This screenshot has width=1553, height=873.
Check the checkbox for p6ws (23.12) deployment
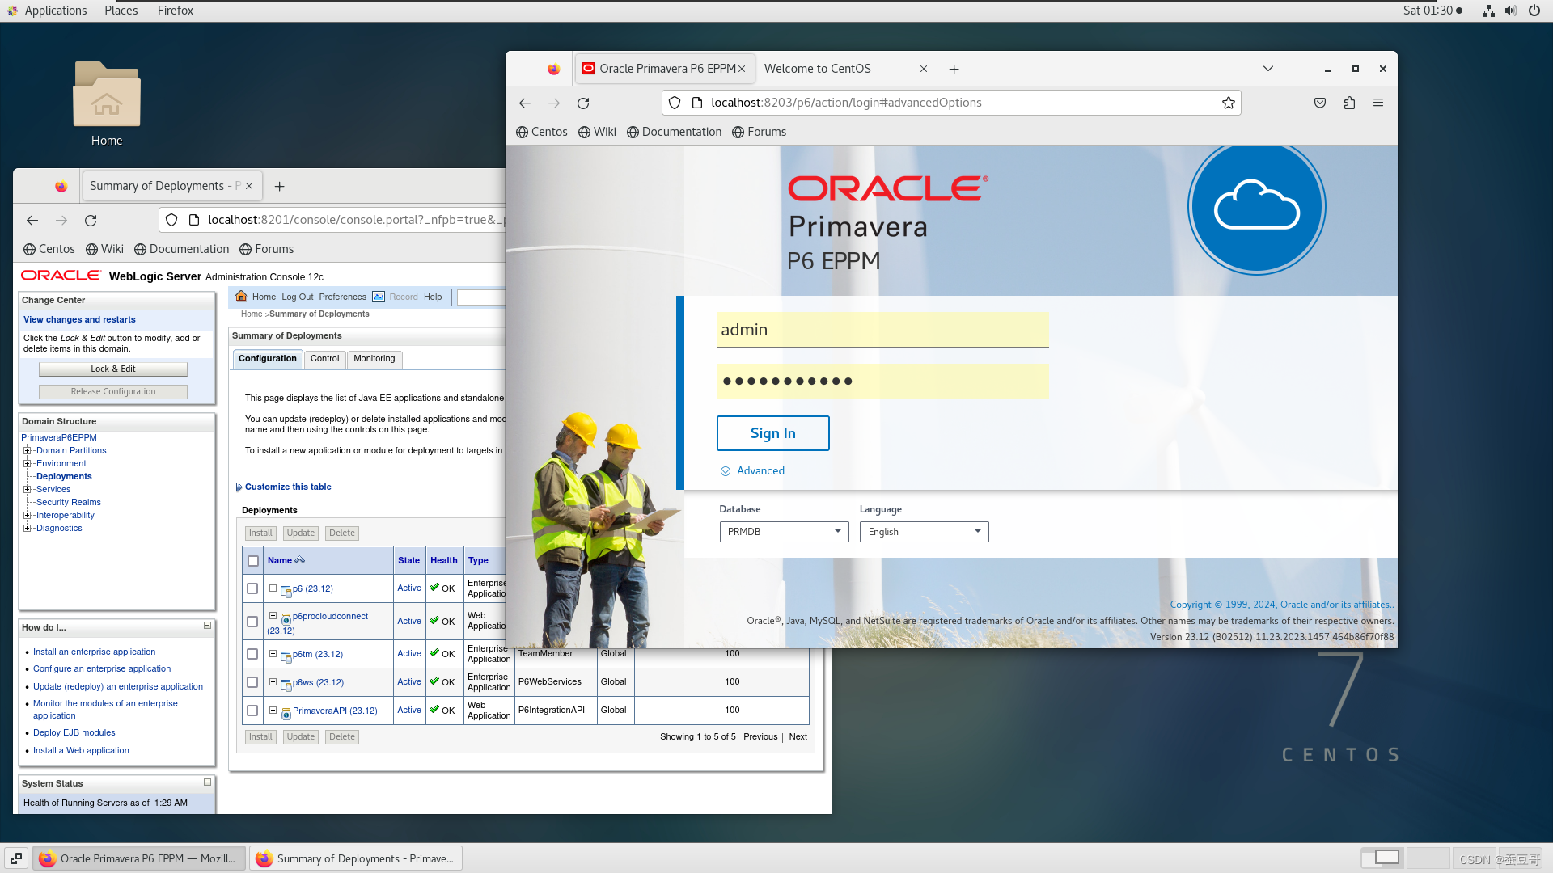coord(252,682)
